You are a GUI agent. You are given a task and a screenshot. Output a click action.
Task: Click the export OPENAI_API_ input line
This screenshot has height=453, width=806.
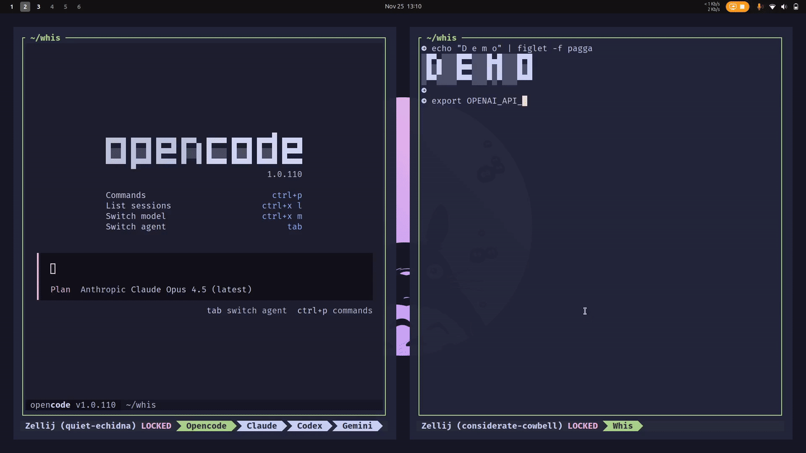[x=476, y=101]
